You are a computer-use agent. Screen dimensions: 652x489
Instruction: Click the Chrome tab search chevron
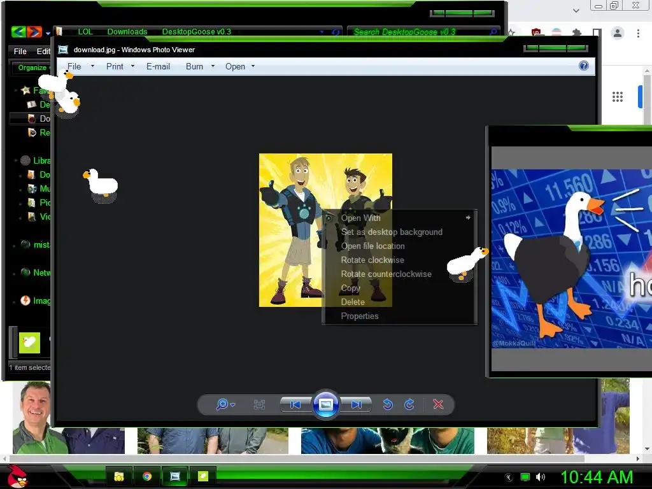pyautogui.click(x=576, y=10)
